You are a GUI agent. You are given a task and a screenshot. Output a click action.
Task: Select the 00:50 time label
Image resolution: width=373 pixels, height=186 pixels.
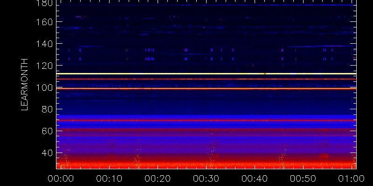(x=303, y=179)
